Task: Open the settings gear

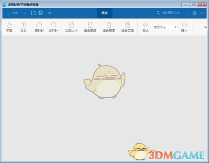Action: click(x=194, y=13)
